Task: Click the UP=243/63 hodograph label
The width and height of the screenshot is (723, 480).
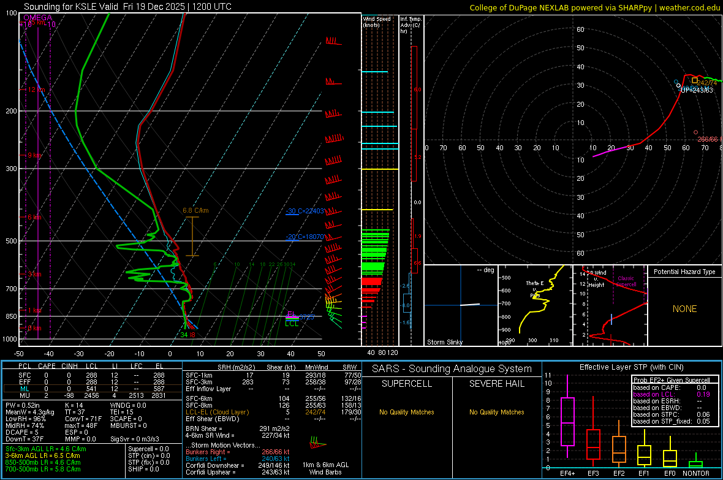Action: click(697, 90)
